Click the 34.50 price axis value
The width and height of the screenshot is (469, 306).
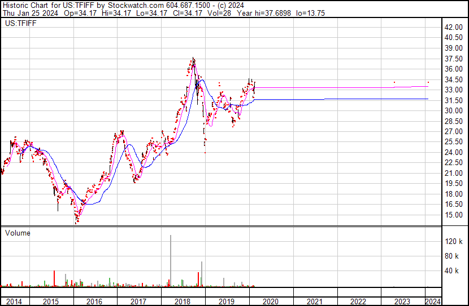pos(454,79)
